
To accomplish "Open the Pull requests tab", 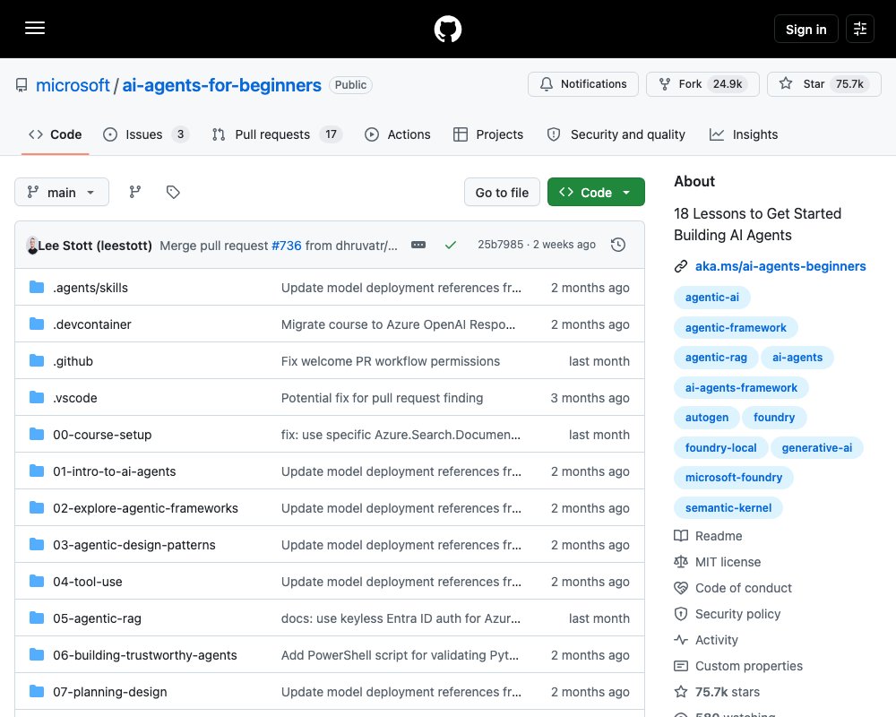I will tap(277, 134).
